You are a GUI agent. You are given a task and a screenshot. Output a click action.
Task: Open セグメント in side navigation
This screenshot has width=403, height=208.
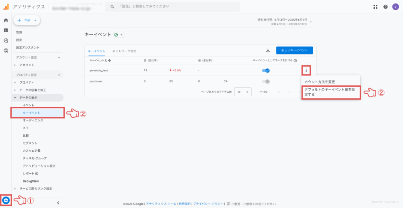30,143
